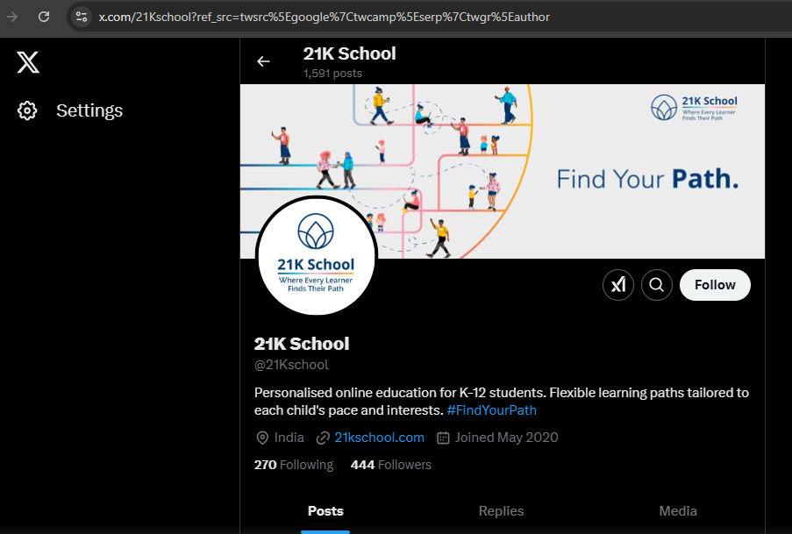This screenshot has width=792, height=534.
Task: Click the X logo in the sidebar
Action: [28, 62]
